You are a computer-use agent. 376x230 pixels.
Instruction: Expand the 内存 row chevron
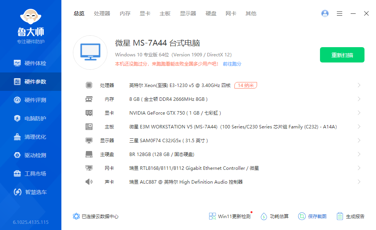pyautogui.click(x=359, y=99)
